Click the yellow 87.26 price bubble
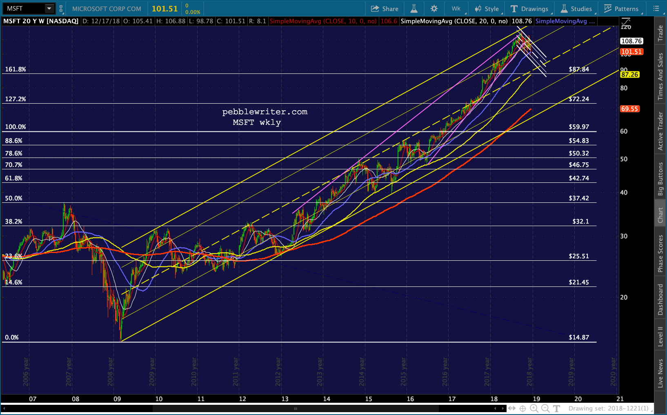The width and height of the screenshot is (667, 415). [630, 75]
